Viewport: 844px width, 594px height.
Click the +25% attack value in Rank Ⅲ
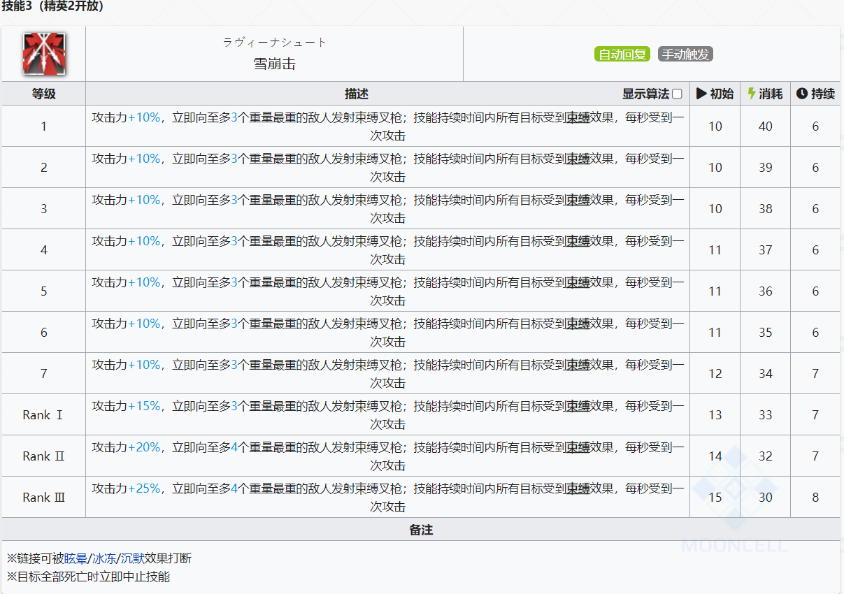click(x=144, y=488)
